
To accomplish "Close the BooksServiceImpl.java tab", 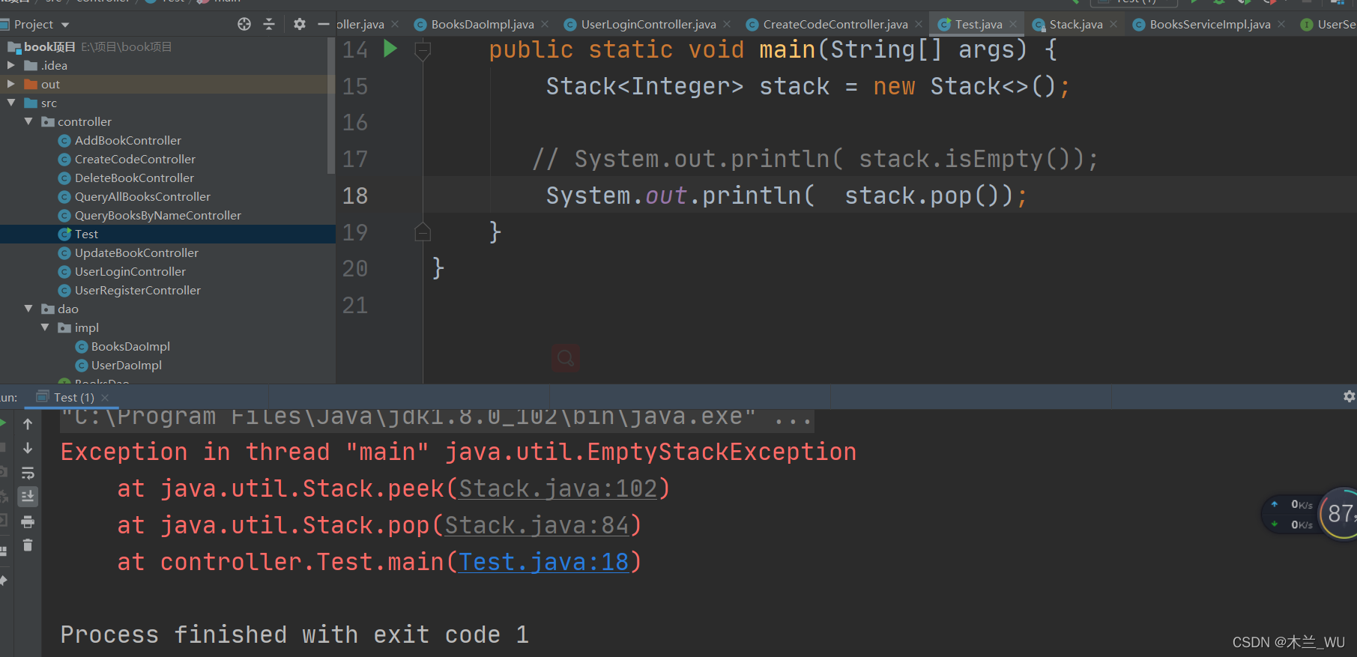I will point(1281,24).
